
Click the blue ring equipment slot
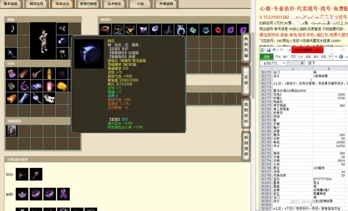62,41
